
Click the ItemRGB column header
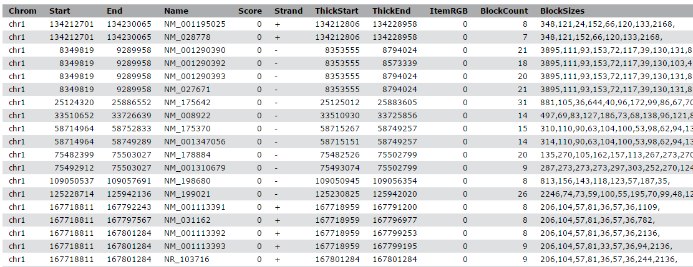click(448, 11)
